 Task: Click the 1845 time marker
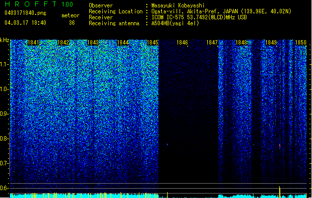point(152,43)
